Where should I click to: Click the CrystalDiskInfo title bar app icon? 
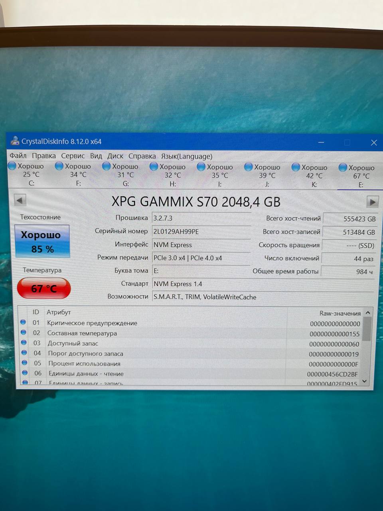(x=15, y=141)
